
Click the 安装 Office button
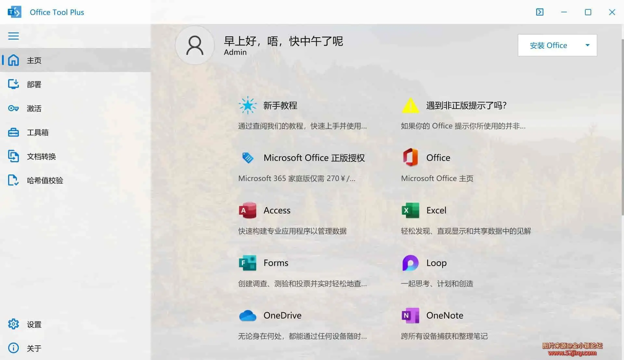(x=548, y=45)
